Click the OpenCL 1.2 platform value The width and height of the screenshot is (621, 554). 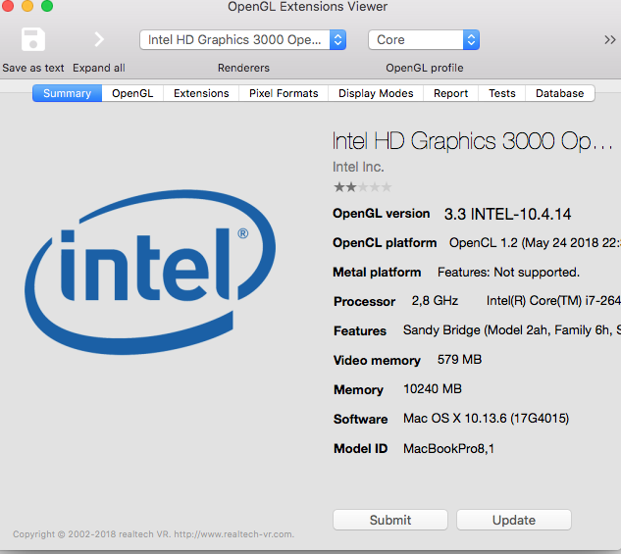coord(535,242)
